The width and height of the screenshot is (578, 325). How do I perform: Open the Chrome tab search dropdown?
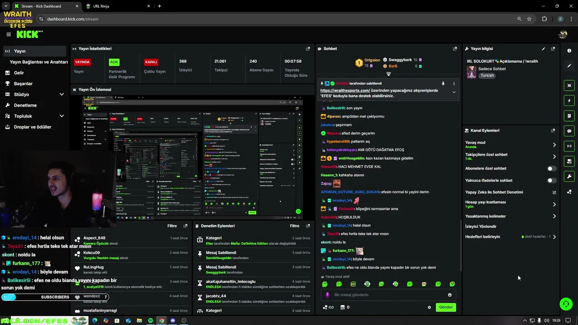coord(6,6)
